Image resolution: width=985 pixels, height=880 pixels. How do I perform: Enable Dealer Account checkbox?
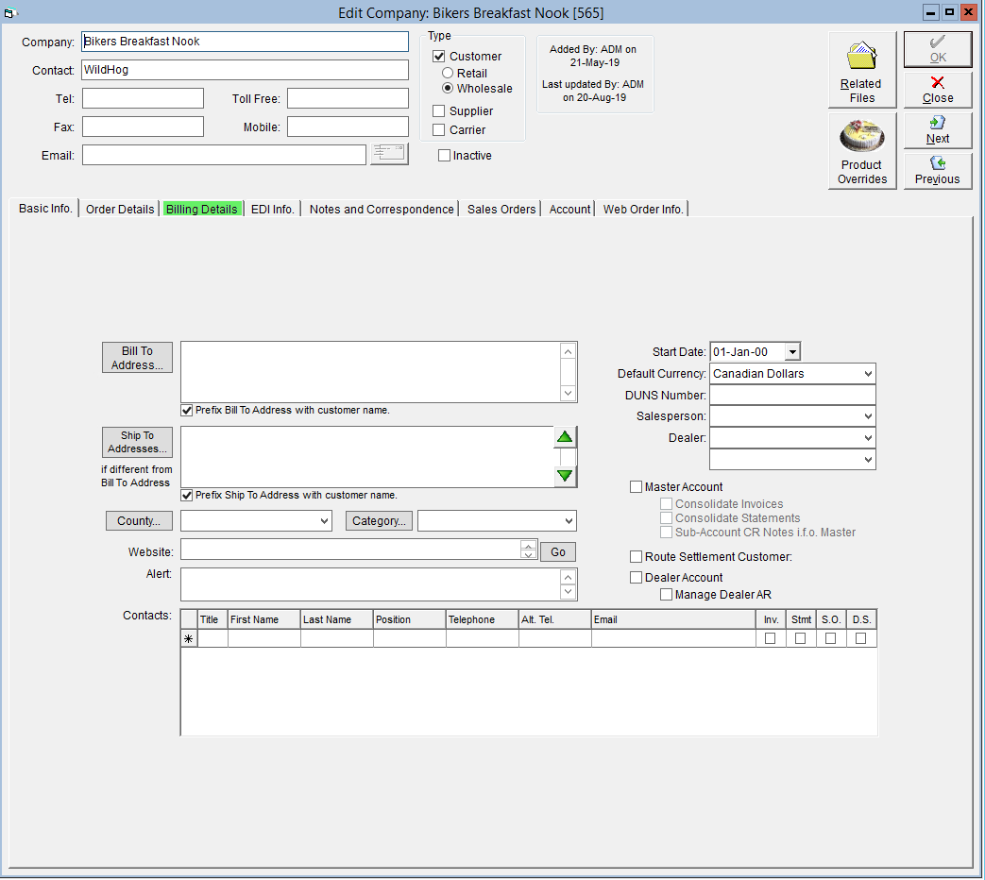(636, 577)
